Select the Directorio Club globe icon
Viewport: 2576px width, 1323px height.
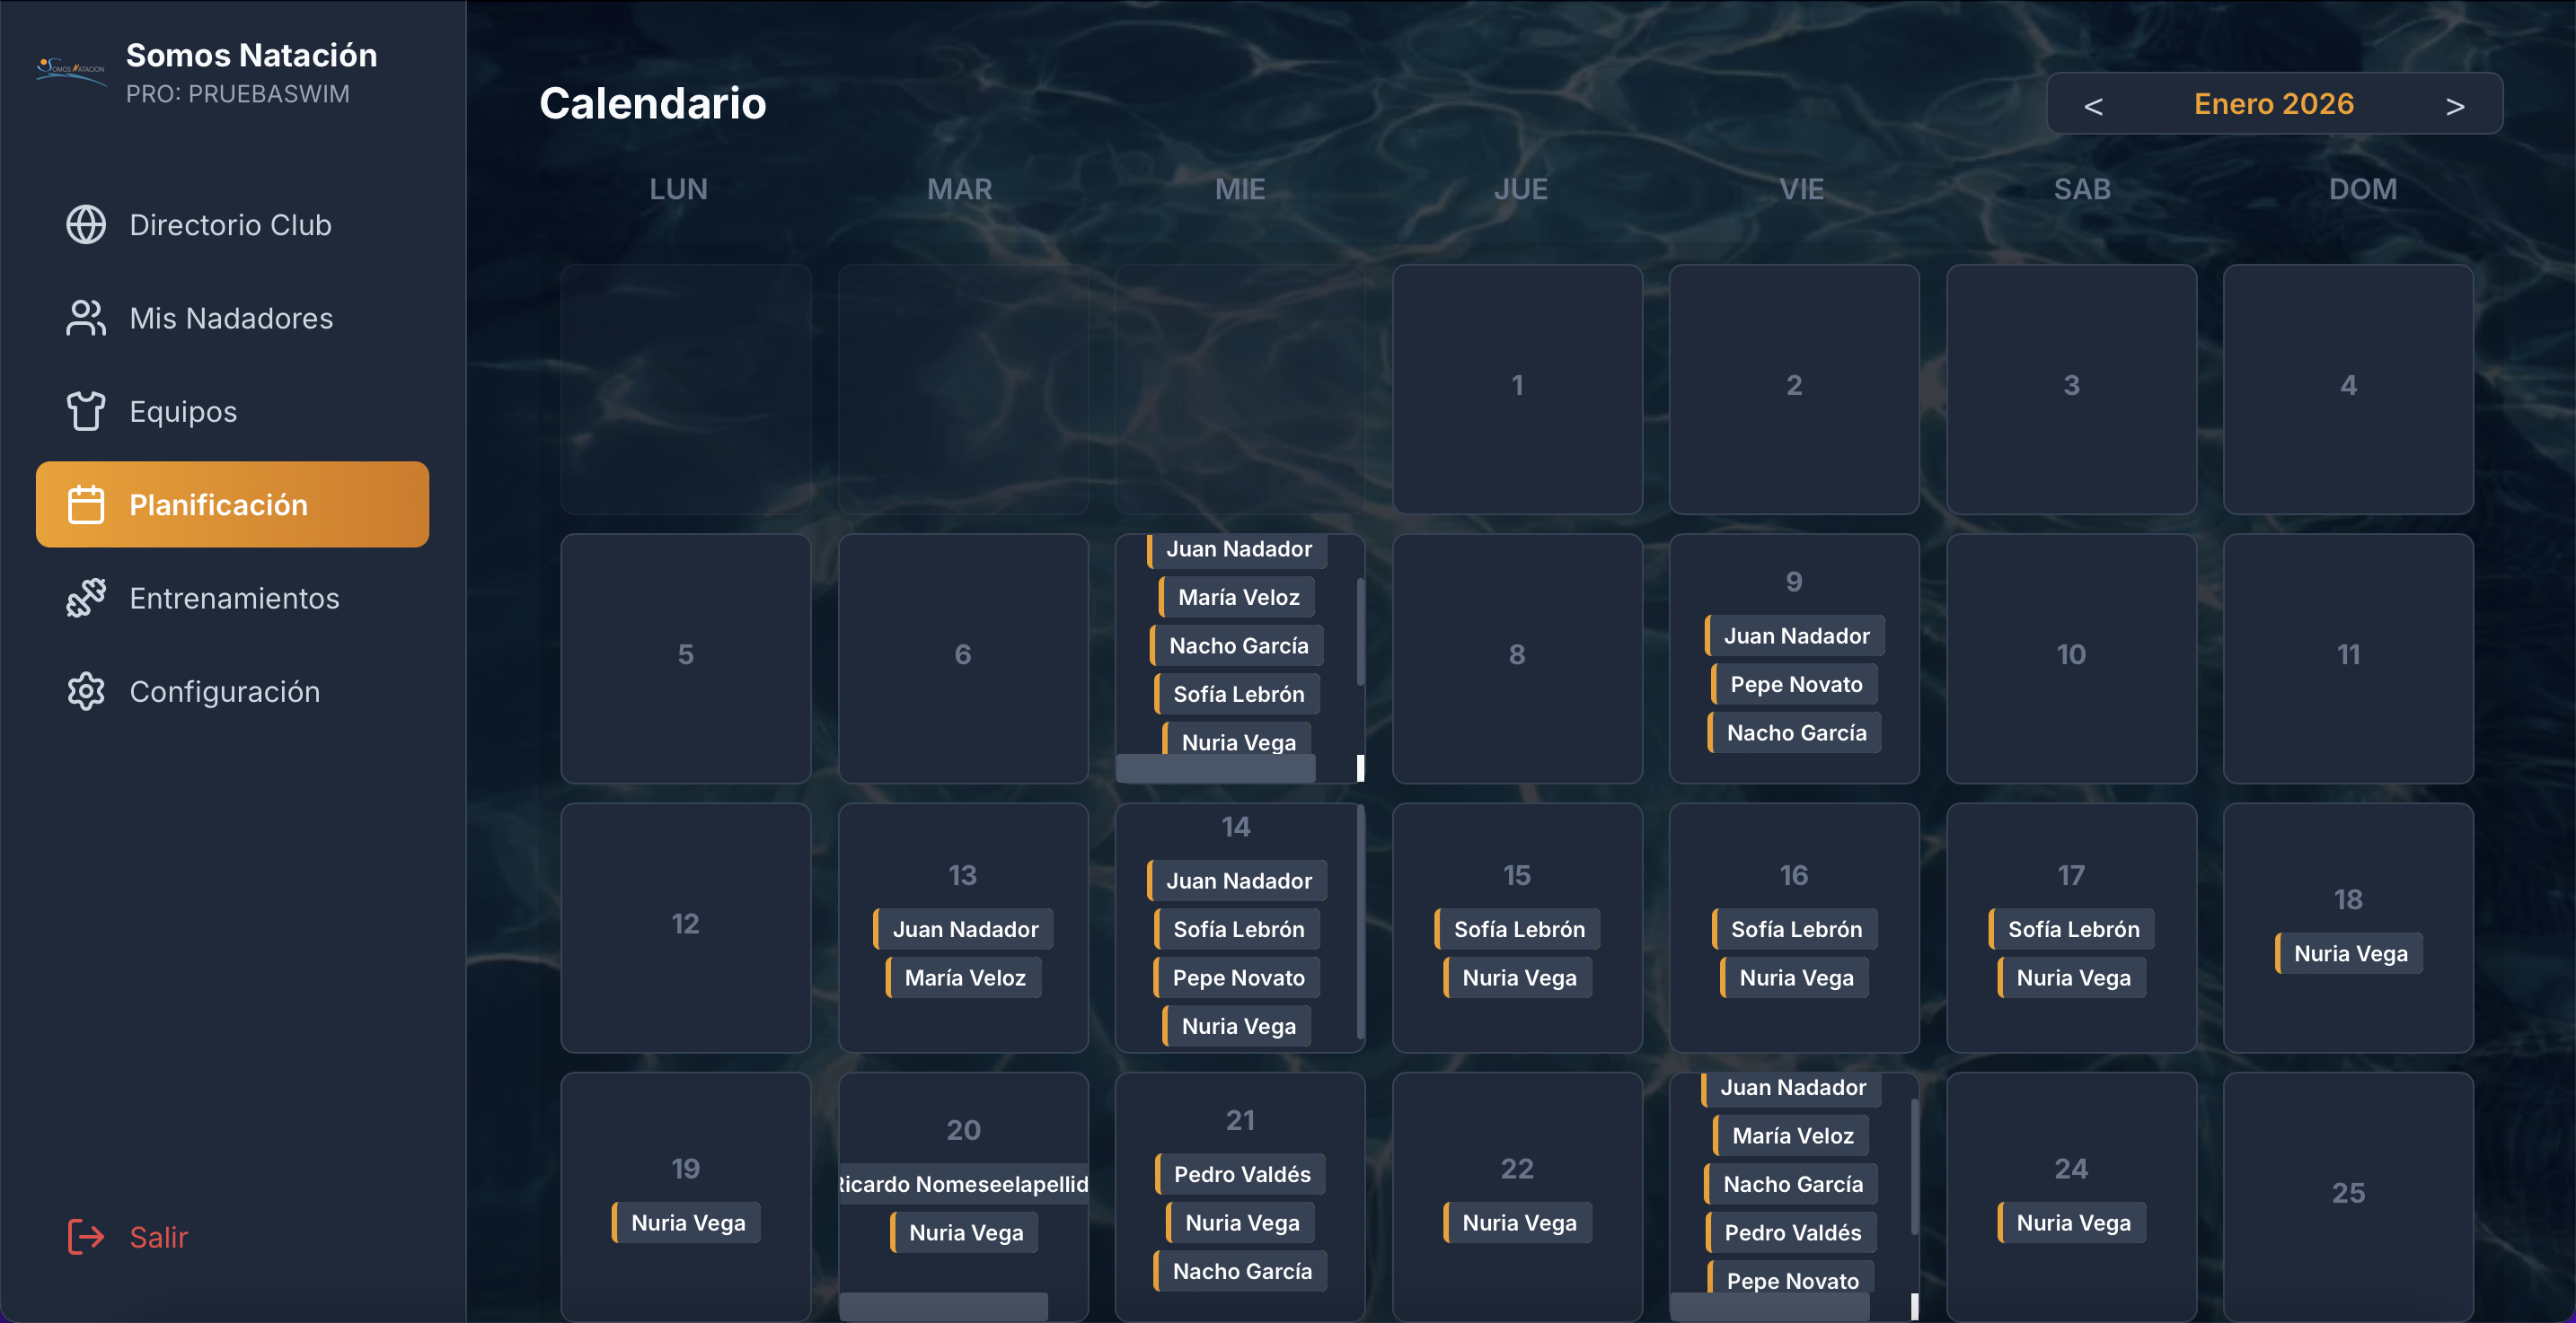tap(85, 224)
